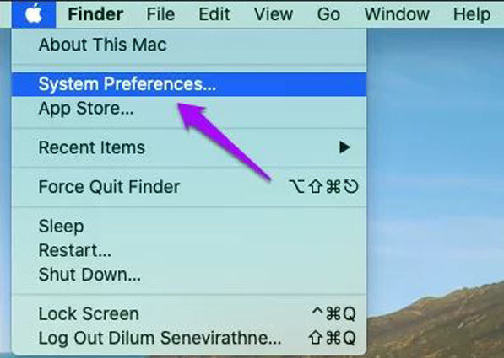
Task: Put the Mac to Sleep
Action: [x=189, y=227]
